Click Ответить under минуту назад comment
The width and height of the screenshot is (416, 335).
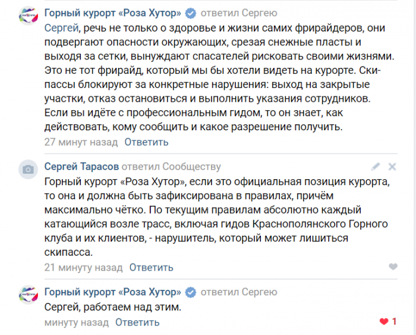(137, 323)
